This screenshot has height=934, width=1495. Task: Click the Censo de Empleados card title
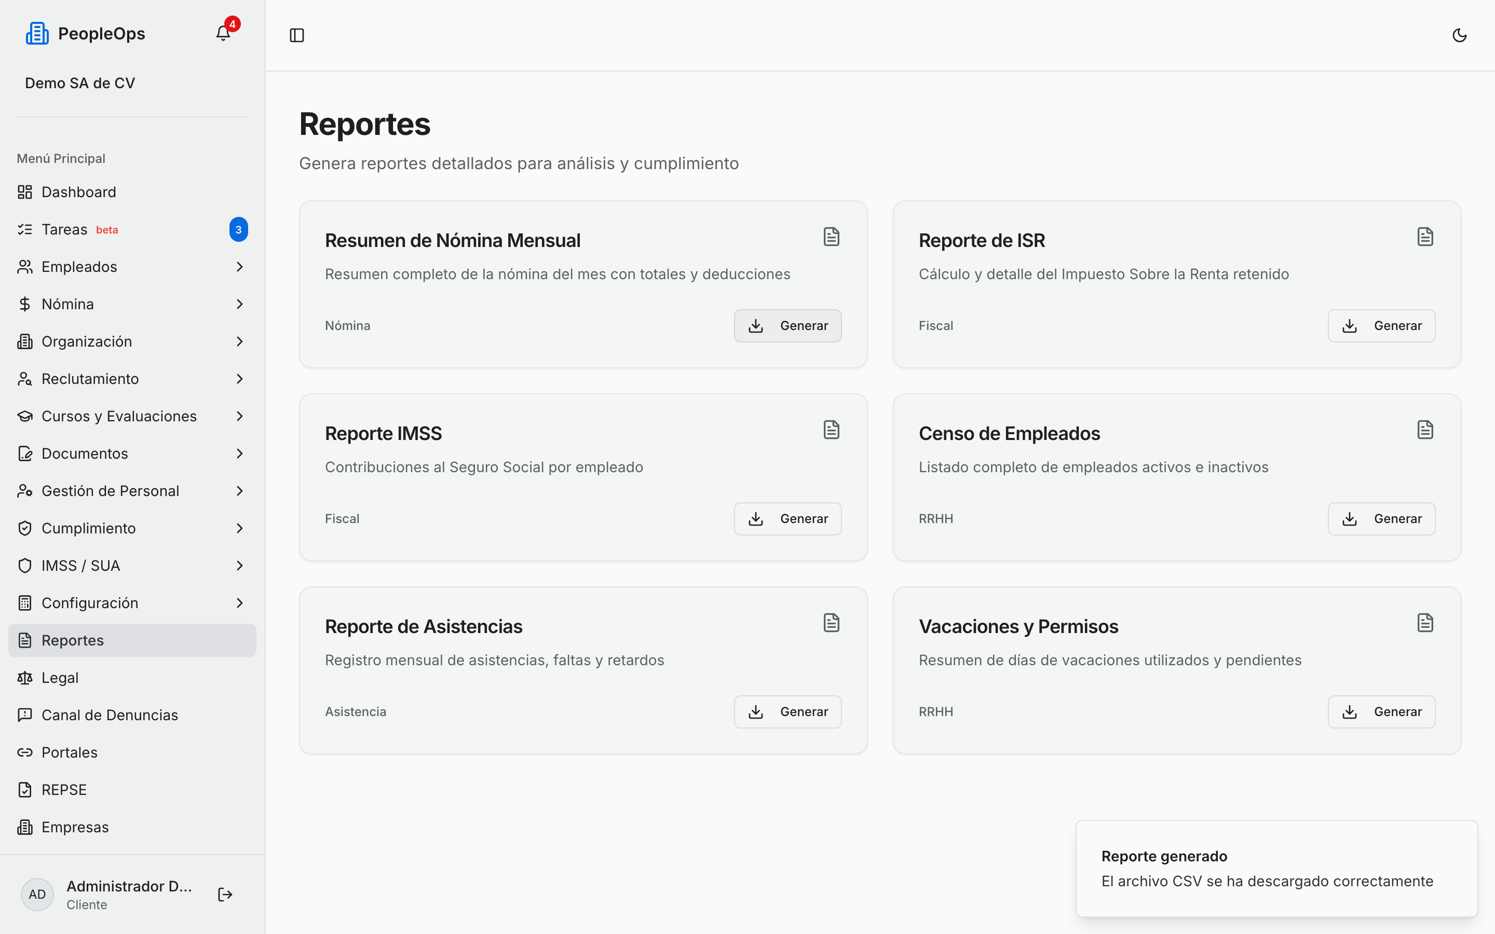[x=1009, y=434]
